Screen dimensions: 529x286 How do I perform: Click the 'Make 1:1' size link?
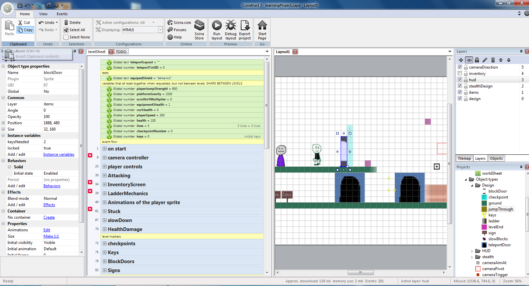click(51, 236)
